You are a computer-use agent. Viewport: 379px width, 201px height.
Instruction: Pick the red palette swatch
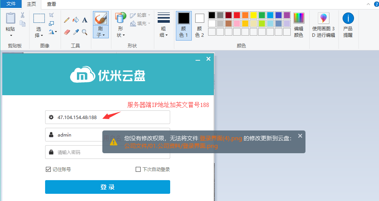click(237, 15)
